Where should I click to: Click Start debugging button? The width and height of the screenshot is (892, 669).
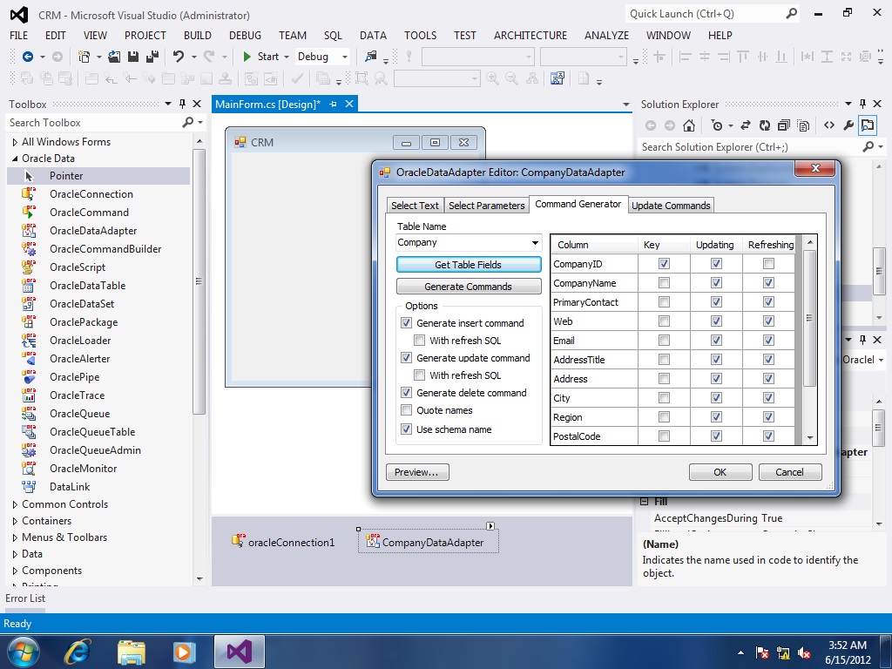(x=260, y=57)
